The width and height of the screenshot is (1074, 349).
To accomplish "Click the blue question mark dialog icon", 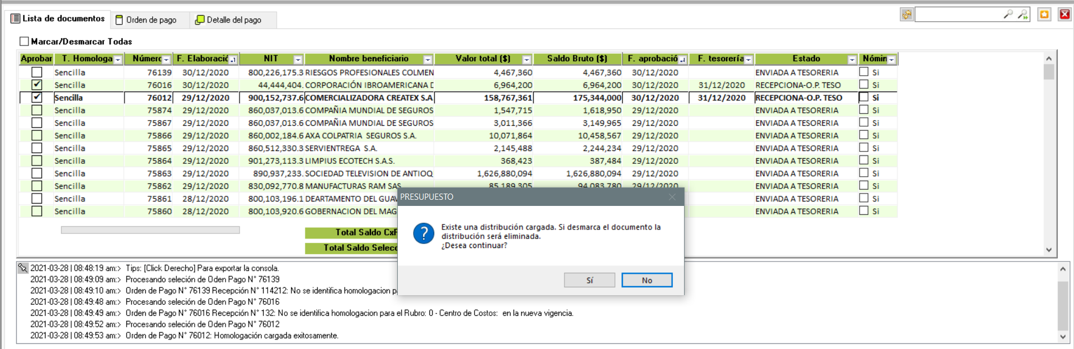I will pyautogui.click(x=424, y=233).
